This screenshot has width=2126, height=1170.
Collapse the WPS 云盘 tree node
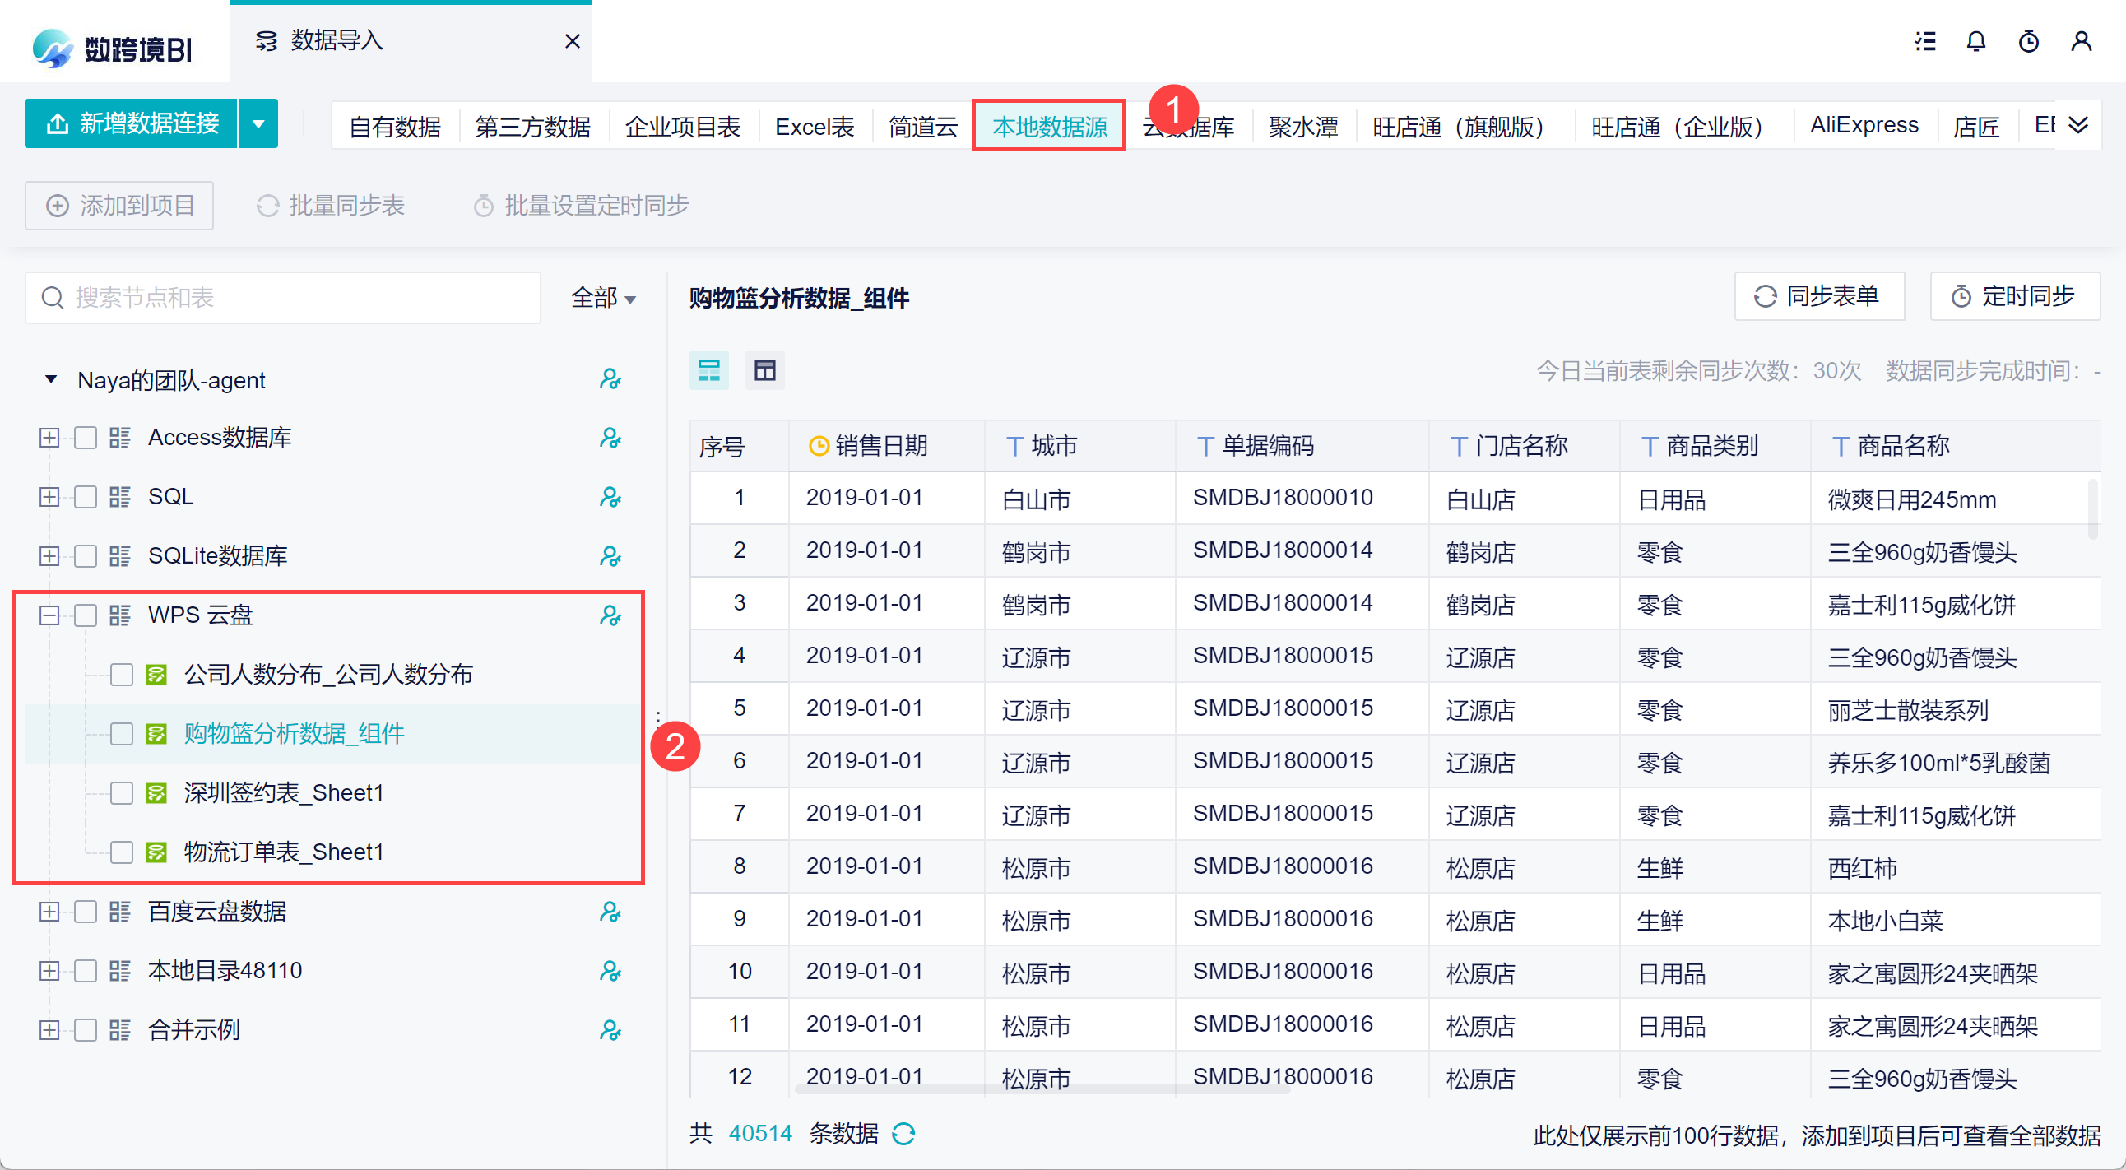click(x=49, y=615)
